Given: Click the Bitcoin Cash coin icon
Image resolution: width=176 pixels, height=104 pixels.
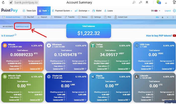Looking at the screenshot, I should tap(5, 77).
